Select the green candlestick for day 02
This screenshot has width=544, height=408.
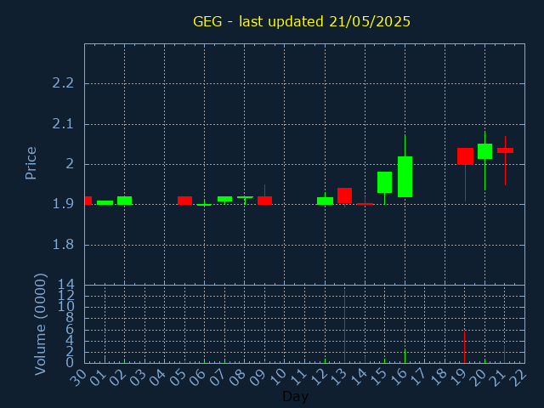click(125, 201)
